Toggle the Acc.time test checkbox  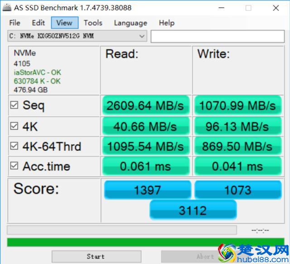coord(14,166)
